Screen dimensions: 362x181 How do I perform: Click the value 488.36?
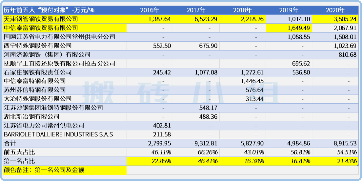[208, 117]
